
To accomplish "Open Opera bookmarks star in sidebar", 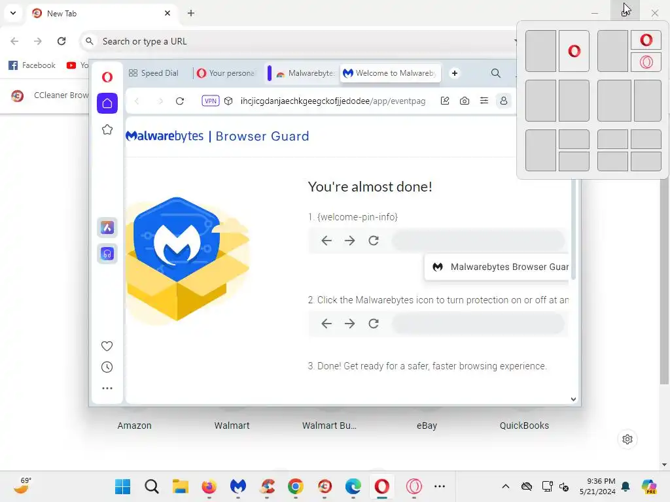I will [107, 129].
